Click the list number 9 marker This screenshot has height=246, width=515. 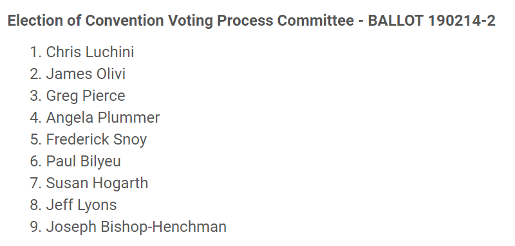tap(36, 227)
